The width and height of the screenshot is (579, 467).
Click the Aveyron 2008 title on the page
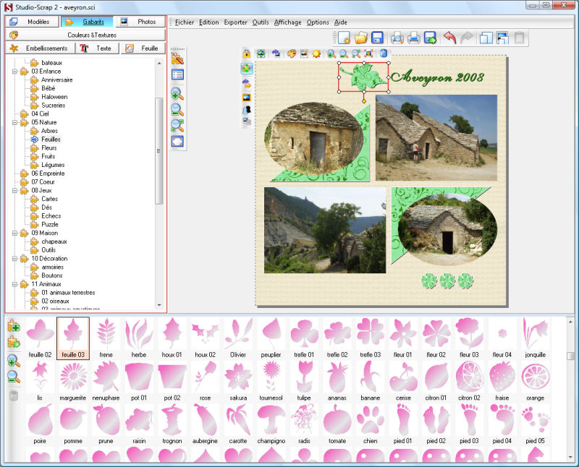coord(438,77)
